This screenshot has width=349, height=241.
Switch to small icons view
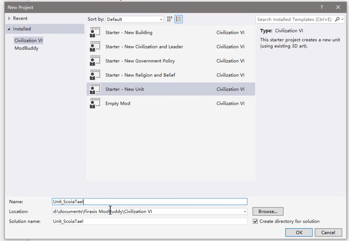click(x=170, y=19)
